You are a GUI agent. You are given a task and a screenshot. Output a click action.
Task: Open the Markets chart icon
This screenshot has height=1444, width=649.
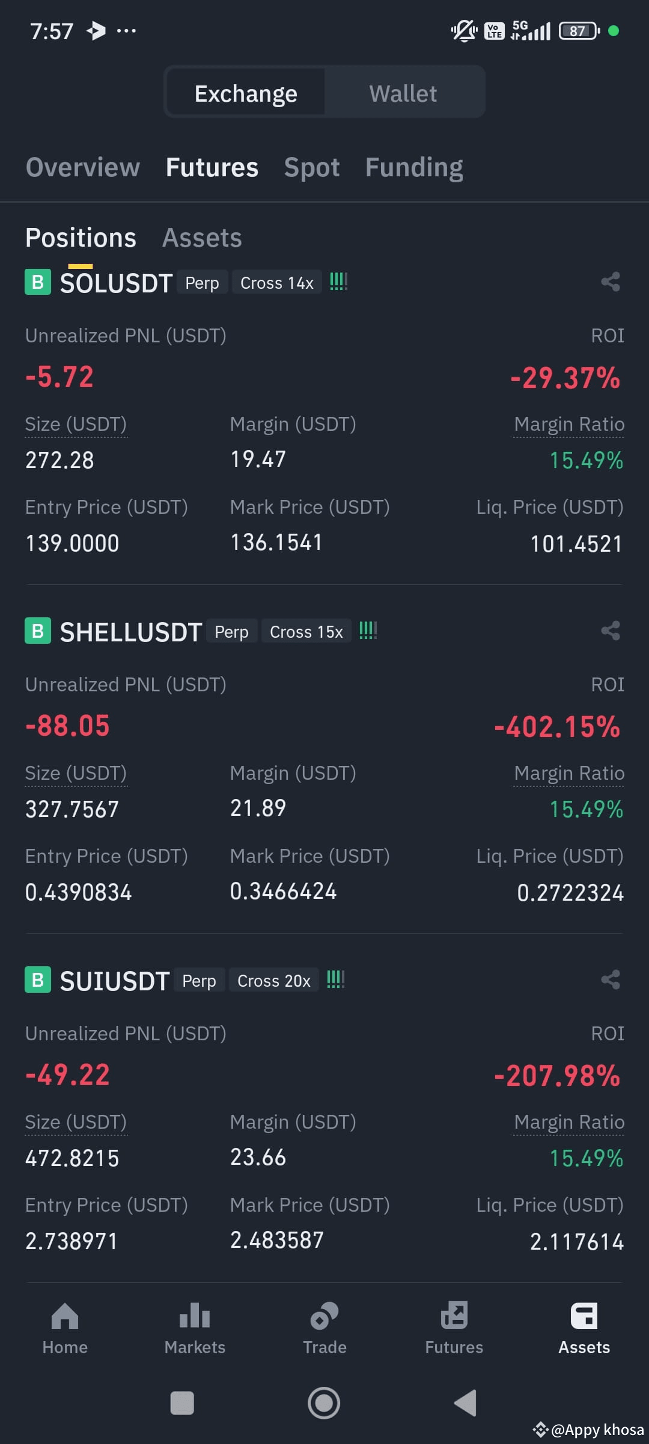(195, 1315)
